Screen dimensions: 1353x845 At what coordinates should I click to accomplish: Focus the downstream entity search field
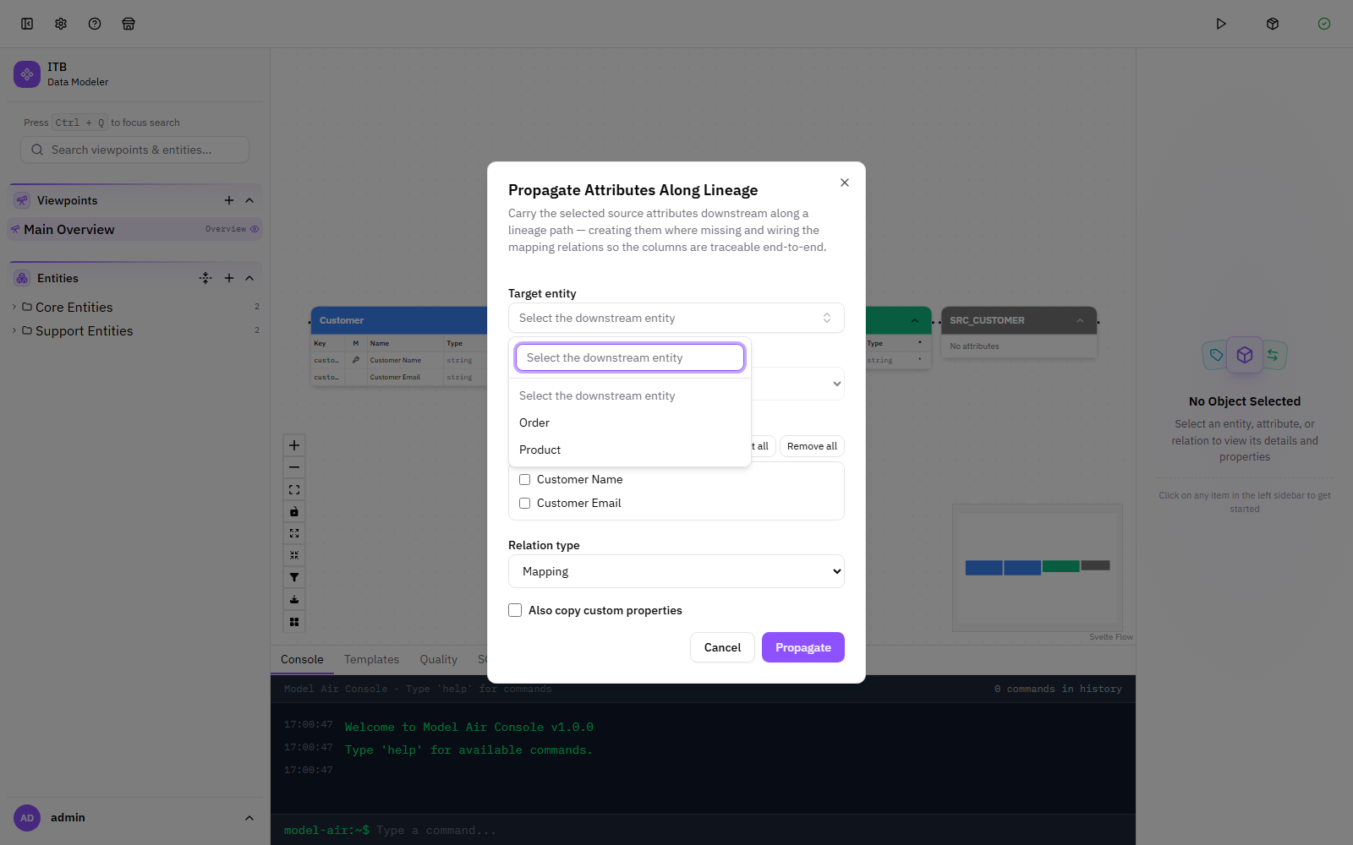(630, 357)
